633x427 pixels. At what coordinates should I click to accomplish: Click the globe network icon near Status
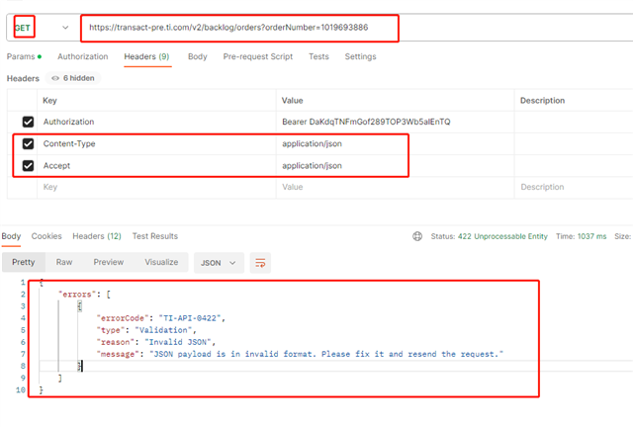coord(417,236)
